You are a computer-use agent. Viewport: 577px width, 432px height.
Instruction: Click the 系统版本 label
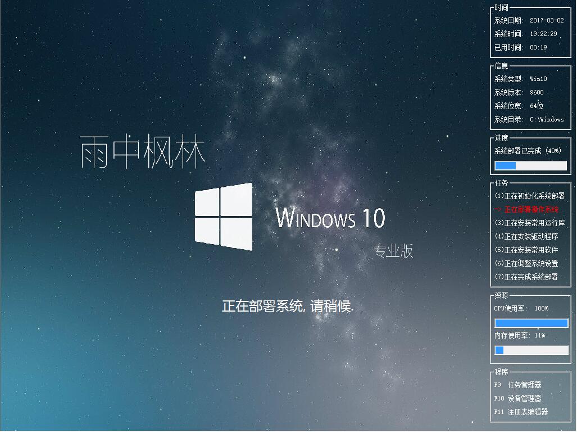click(x=508, y=92)
